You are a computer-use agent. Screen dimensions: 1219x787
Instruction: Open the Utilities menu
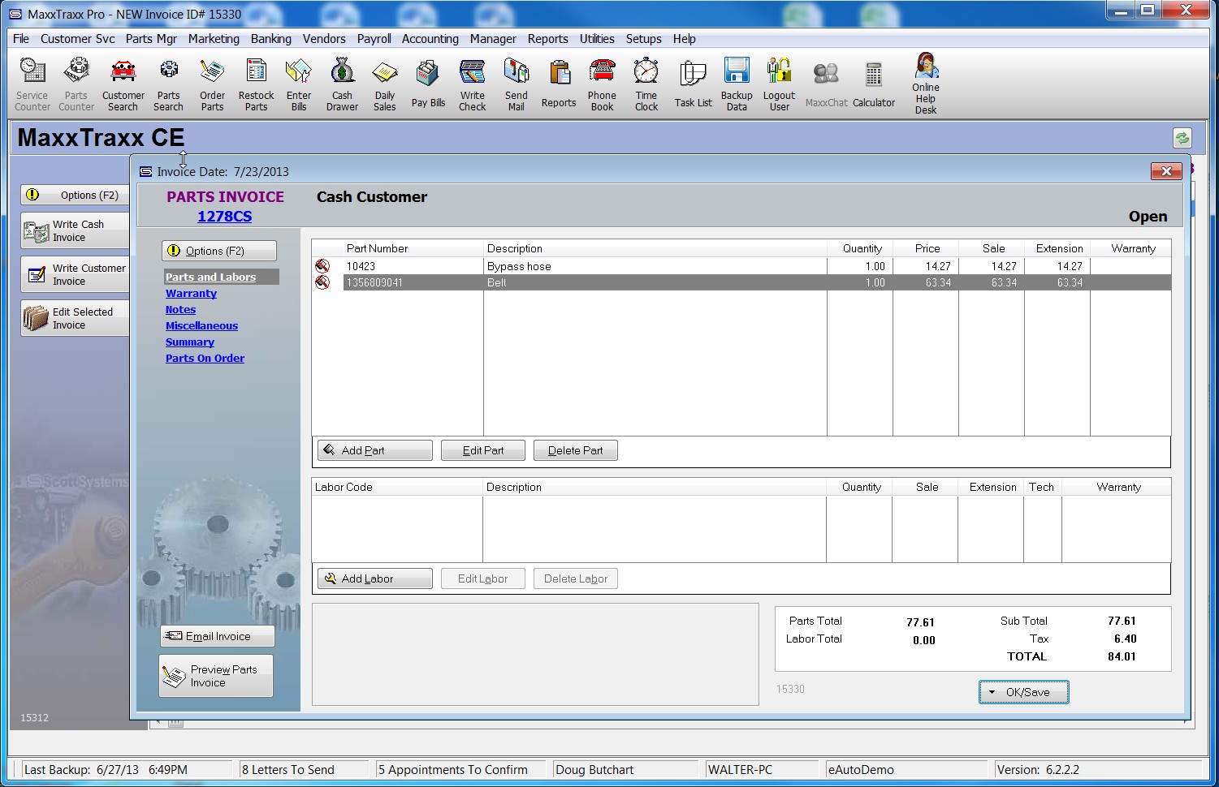click(x=597, y=39)
